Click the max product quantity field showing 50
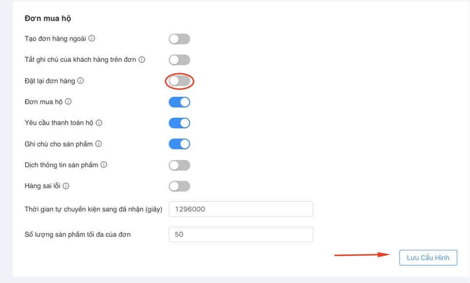The height and width of the screenshot is (283, 470). click(241, 234)
